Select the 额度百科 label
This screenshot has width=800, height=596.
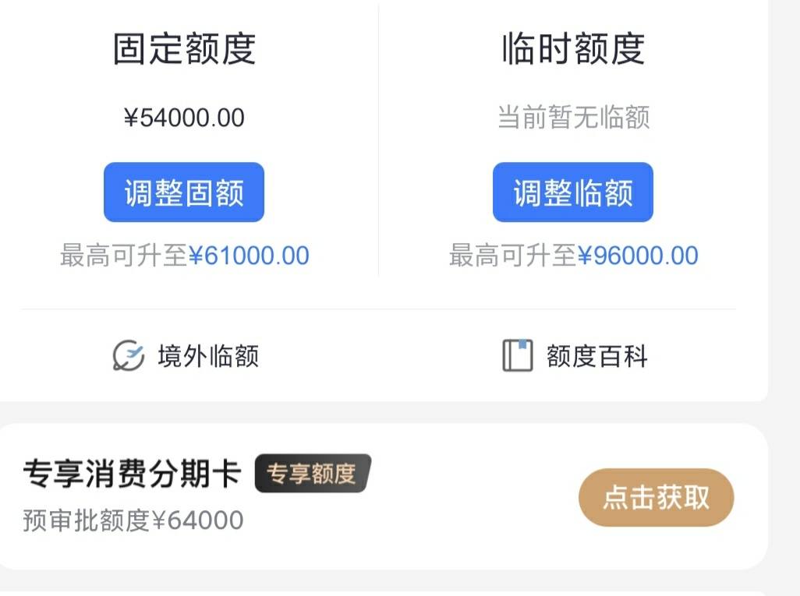pos(597,356)
